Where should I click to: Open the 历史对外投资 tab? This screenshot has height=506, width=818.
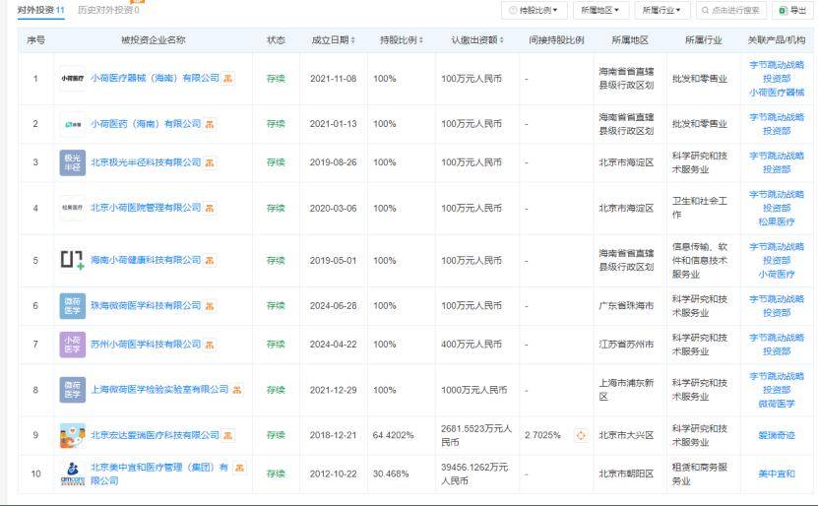click(108, 10)
